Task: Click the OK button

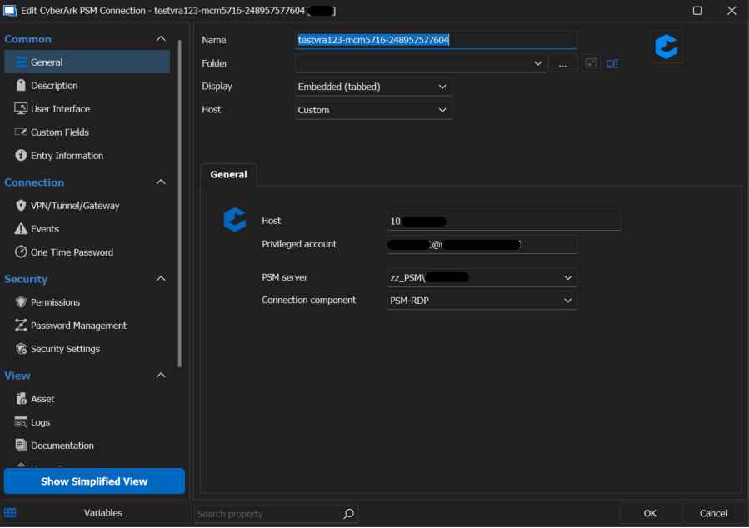Action: pos(650,513)
